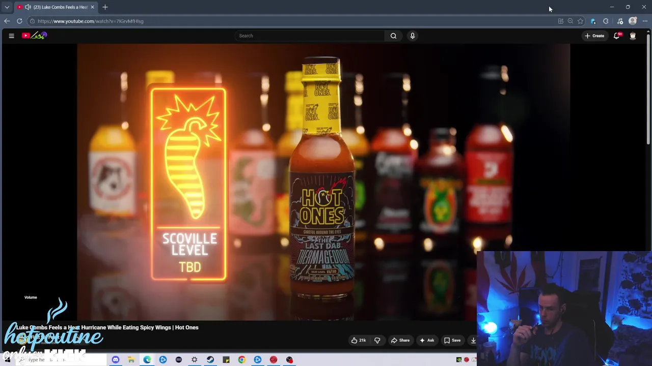652x366 pixels.
Task: Open YouTube notifications bell
Action: (617, 36)
